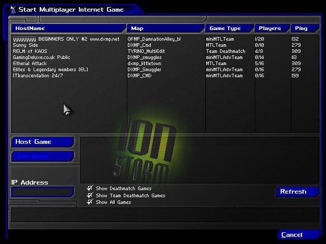This screenshot has width=326, height=244.
Task: Sort list by Players column header
Action: click(x=273, y=28)
